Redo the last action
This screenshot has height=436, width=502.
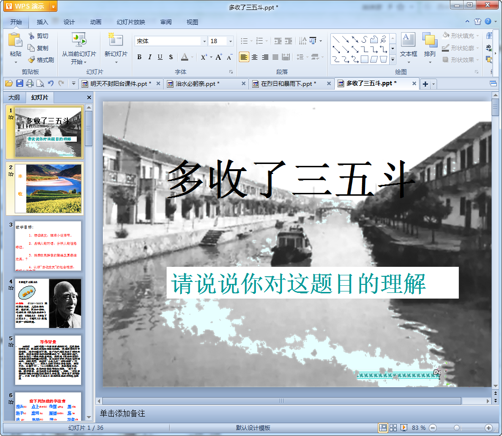click(x=61, y=83)
